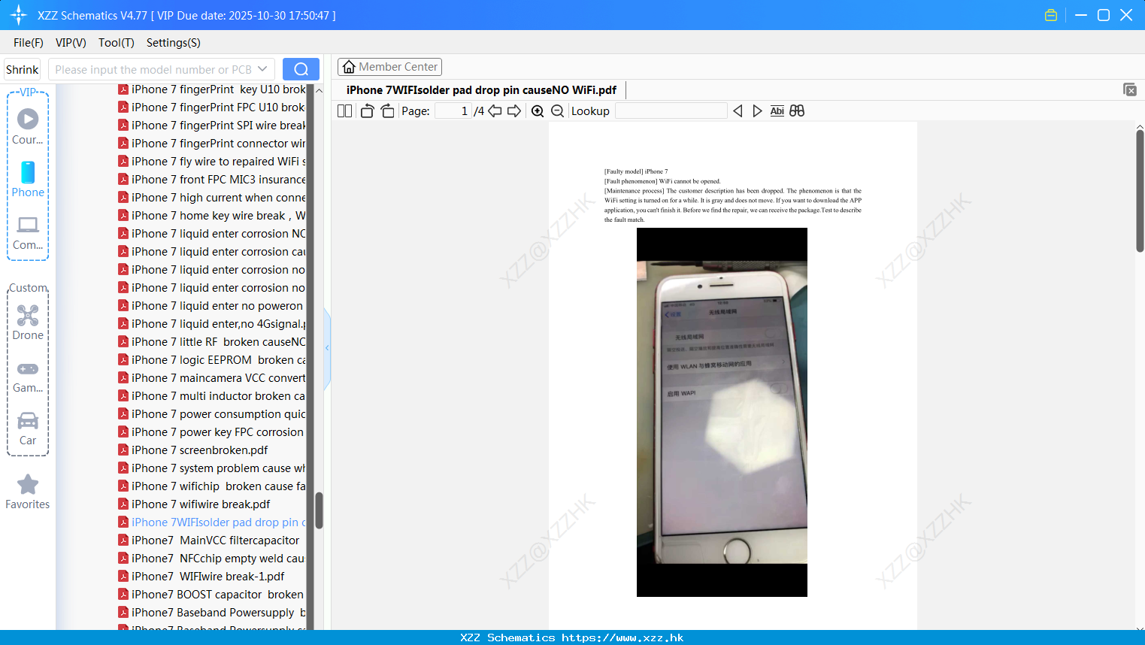Open iPhone 7 logic EEPROM broken file
Viewport: 1145px width, 645px height.
(x=212, y=360)
